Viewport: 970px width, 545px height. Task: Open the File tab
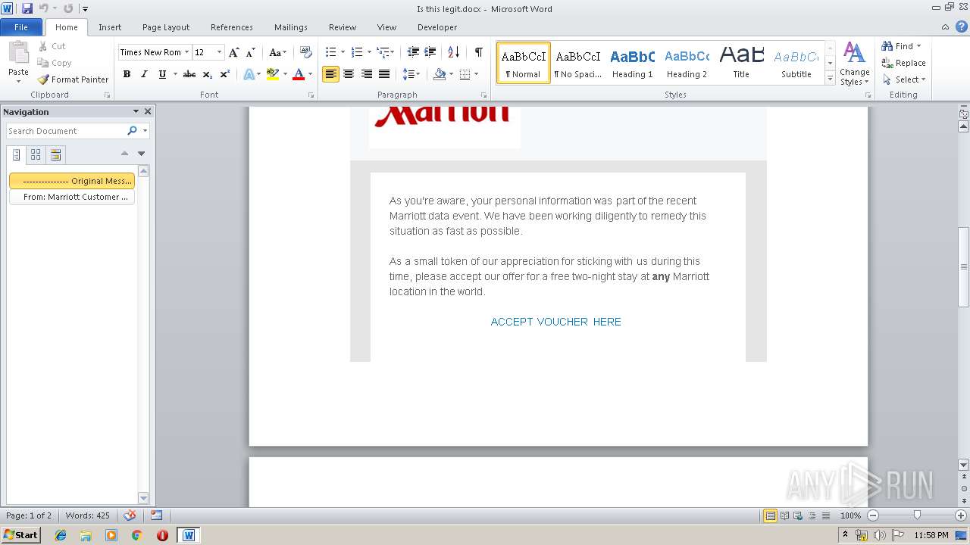21,27
